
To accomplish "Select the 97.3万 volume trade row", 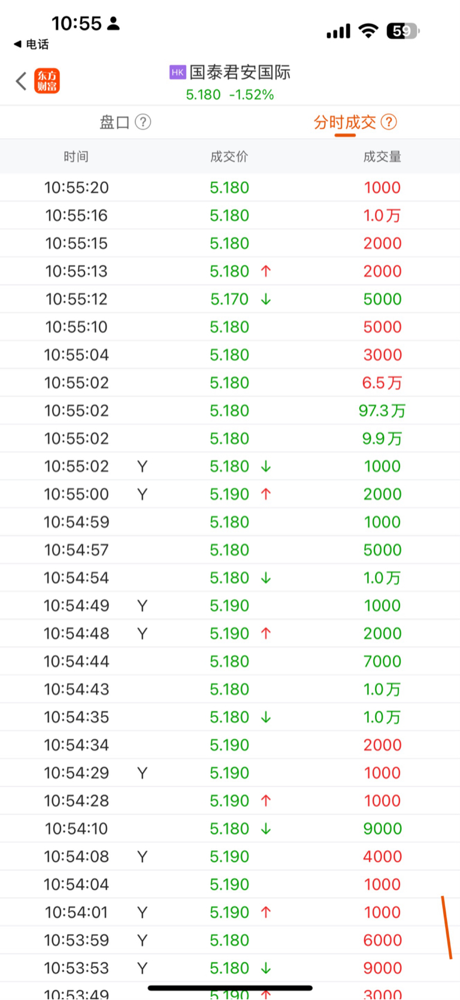I will tap(230, 411).
